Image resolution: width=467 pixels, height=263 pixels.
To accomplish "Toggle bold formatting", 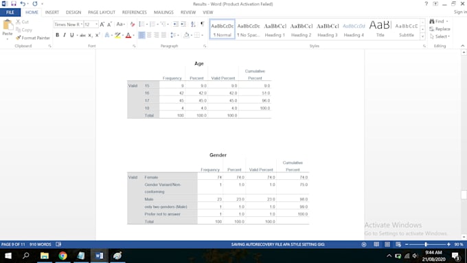I will [57, 35].
